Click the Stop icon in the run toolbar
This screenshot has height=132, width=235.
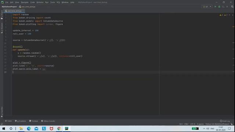coord(227,7)
